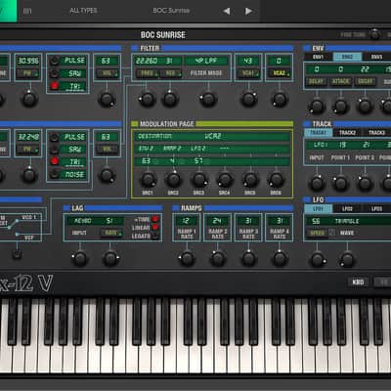
Task: Open the ALL TYPES preset filter
Action: (x=83, y=11)
